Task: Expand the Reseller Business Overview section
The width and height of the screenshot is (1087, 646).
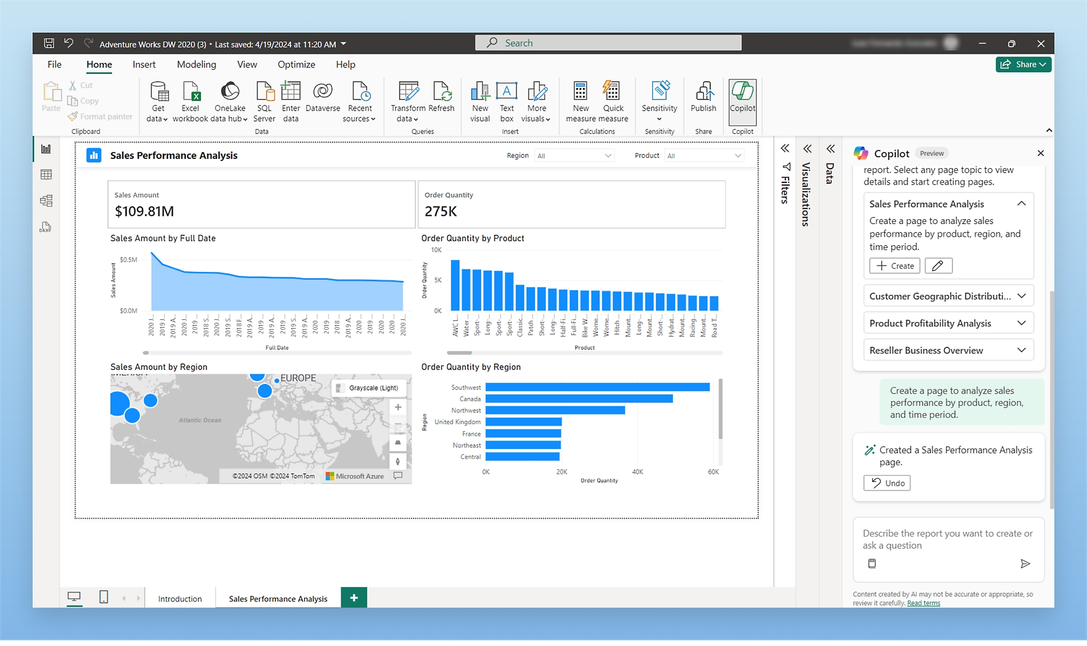Action: click(1021, 350)
